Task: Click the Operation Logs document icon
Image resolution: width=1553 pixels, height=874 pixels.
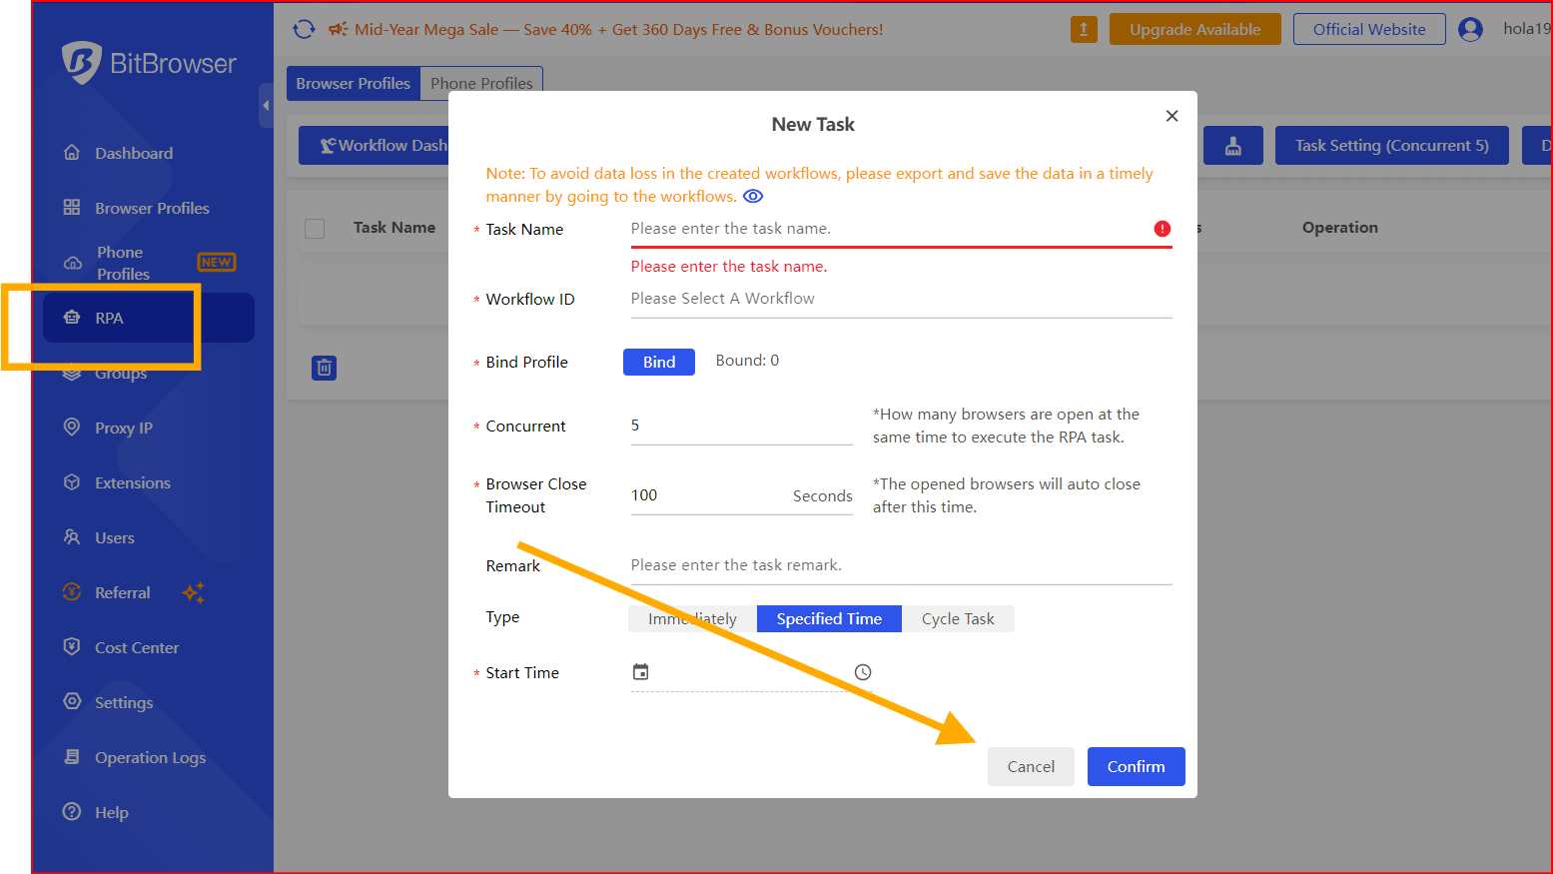Action: point(72,756)
